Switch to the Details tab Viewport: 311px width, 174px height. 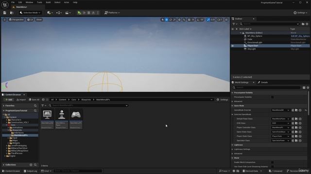pos(263,83)
